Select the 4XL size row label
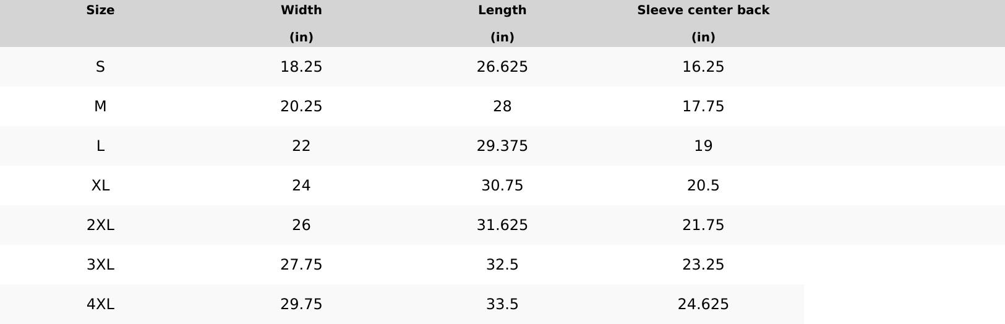The width and height of the screenshot is (1005, 324). pos(100,304)
